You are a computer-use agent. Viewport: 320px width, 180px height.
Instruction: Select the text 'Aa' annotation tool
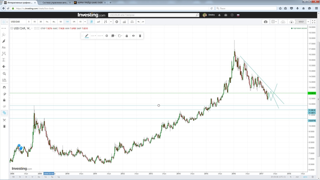coord(4,47)
